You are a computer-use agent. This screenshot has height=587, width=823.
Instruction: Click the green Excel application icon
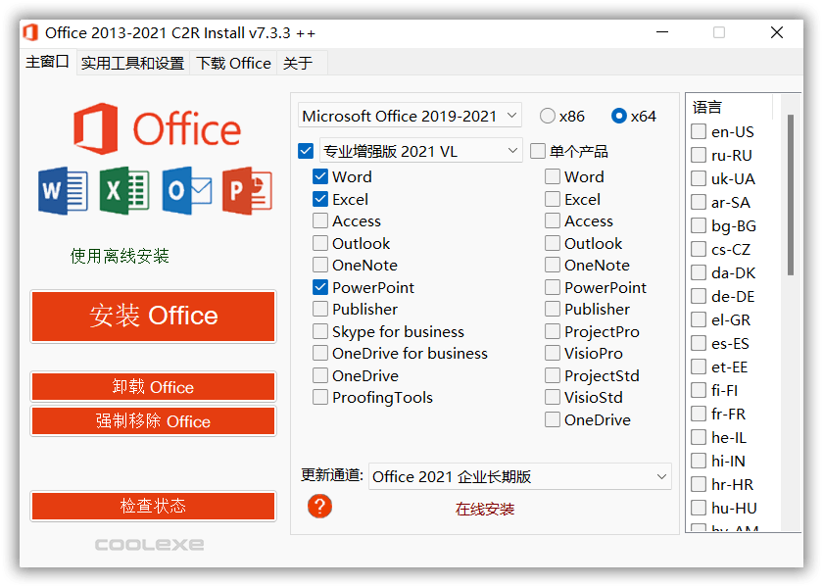(124, 190)
